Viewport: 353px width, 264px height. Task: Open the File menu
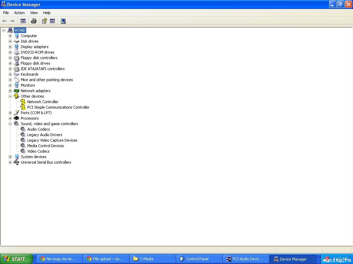pyautogui.click(x=6, y=13)
